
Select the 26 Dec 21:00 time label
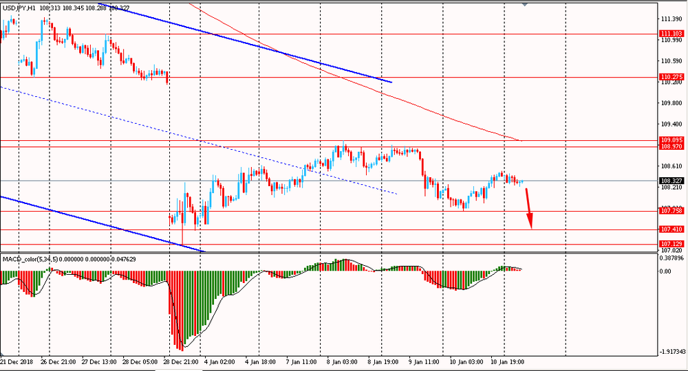click(x=57, y=361)
